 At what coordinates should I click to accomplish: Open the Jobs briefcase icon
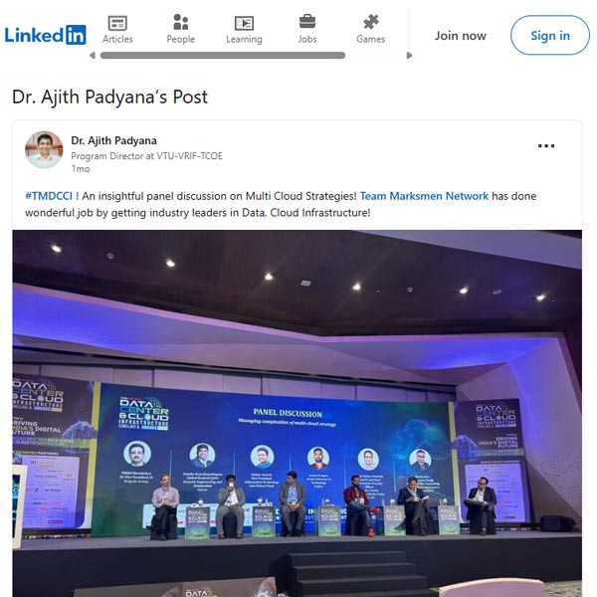tap(307, 22)
